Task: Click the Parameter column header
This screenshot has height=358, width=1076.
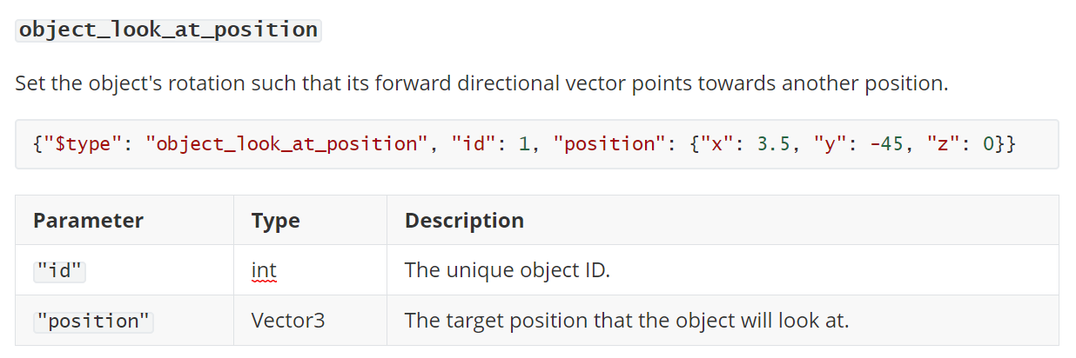Action: click(x=89, y=221)
